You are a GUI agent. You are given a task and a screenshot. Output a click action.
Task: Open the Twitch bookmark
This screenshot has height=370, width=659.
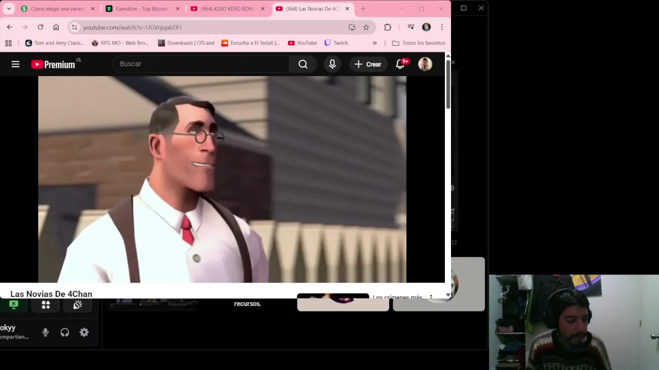click(336, 43)
